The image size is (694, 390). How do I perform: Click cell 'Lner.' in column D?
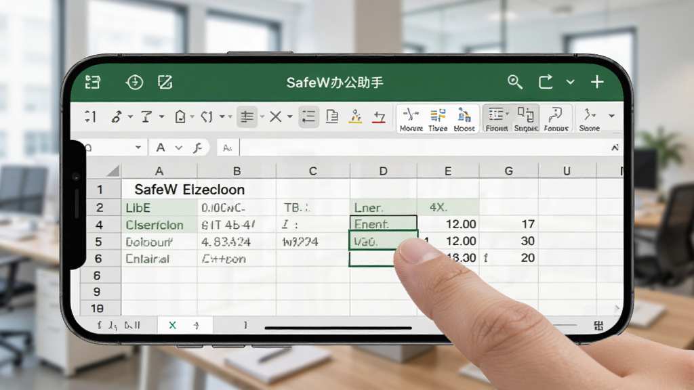(x=384, y=208)
